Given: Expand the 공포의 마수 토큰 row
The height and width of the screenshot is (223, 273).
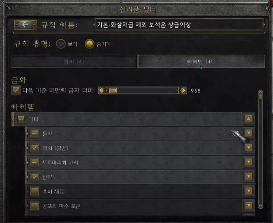Looking at the screenshot, I should click(249, 205).
